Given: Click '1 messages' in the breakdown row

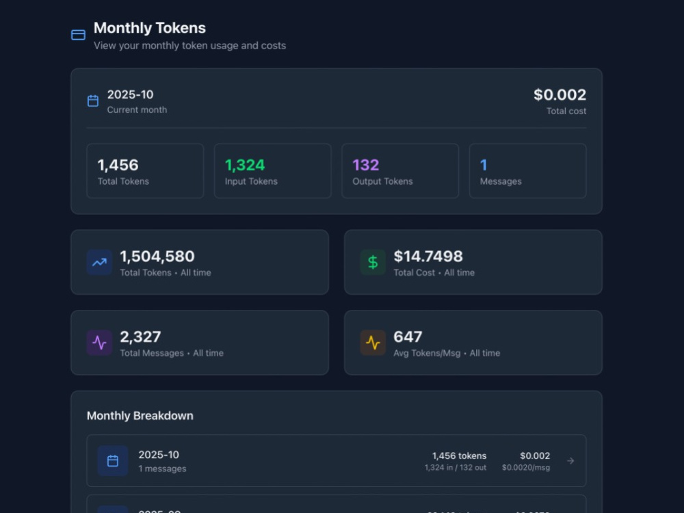Looking at the screenshot, I should pyautogui.click(x=162, y=469).
